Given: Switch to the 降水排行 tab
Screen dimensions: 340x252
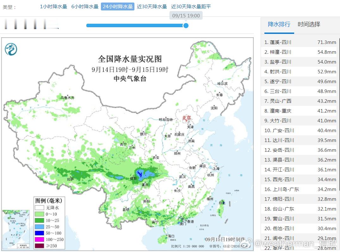Looking at the screenshot, I should pos(279,24).
